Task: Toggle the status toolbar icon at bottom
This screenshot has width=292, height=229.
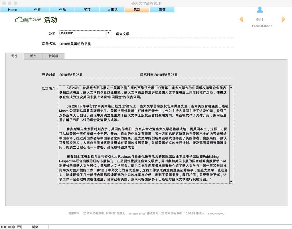Action: point(19,227)
